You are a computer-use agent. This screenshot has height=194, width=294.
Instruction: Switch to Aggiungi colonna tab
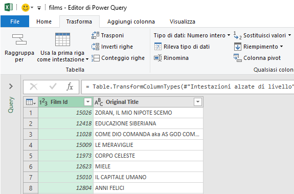(131, 21)
